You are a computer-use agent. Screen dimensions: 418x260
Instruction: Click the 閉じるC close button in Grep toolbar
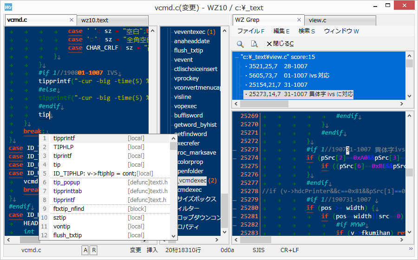pos(281,44)
